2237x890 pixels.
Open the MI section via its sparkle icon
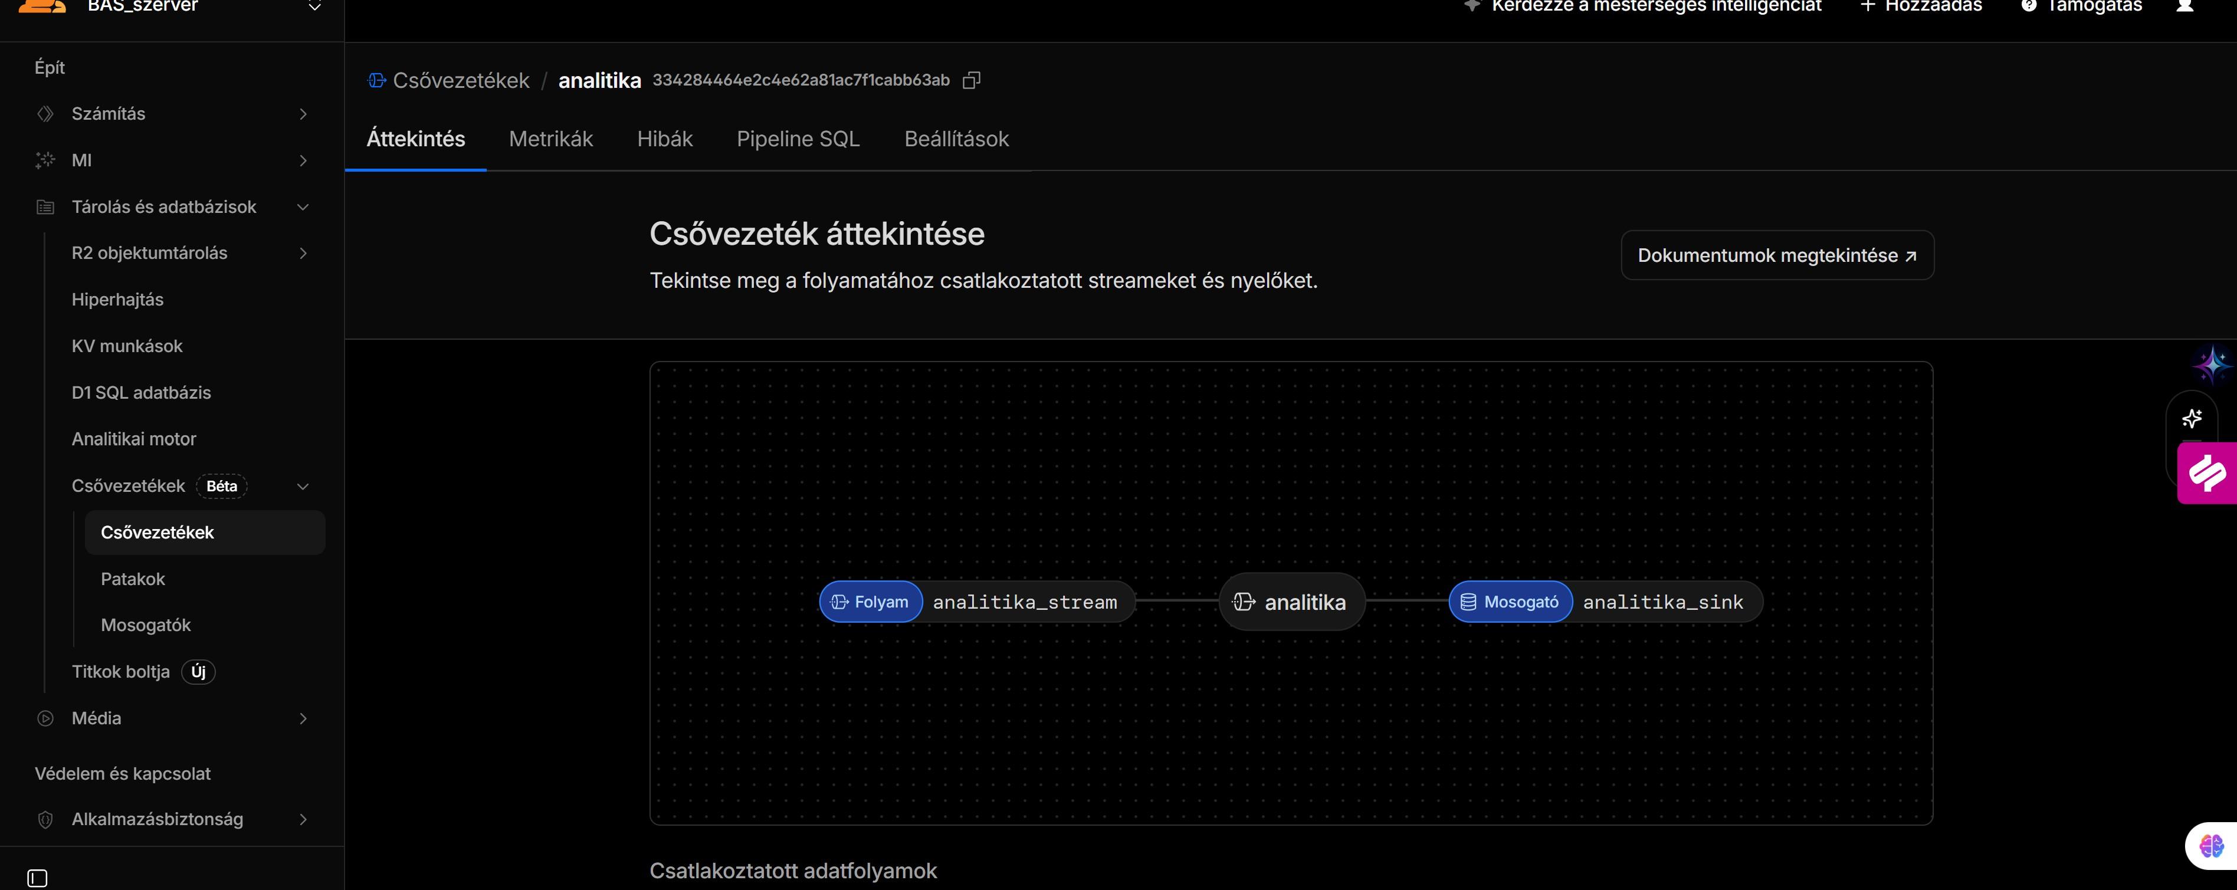click(44, 160)
